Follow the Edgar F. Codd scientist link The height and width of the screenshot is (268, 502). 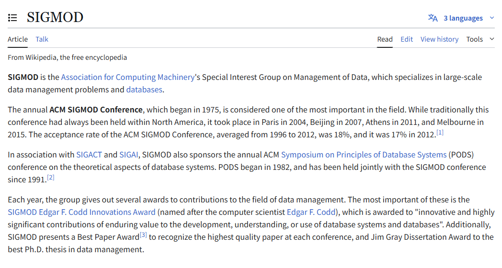(311, 212)
